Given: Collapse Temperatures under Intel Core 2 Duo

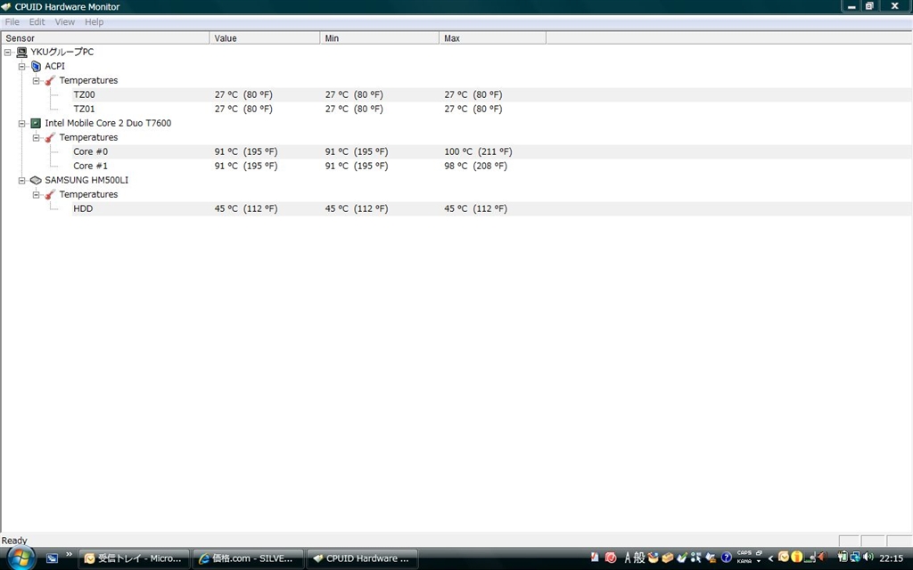Looking at the screenshot, I should [36, 137].
